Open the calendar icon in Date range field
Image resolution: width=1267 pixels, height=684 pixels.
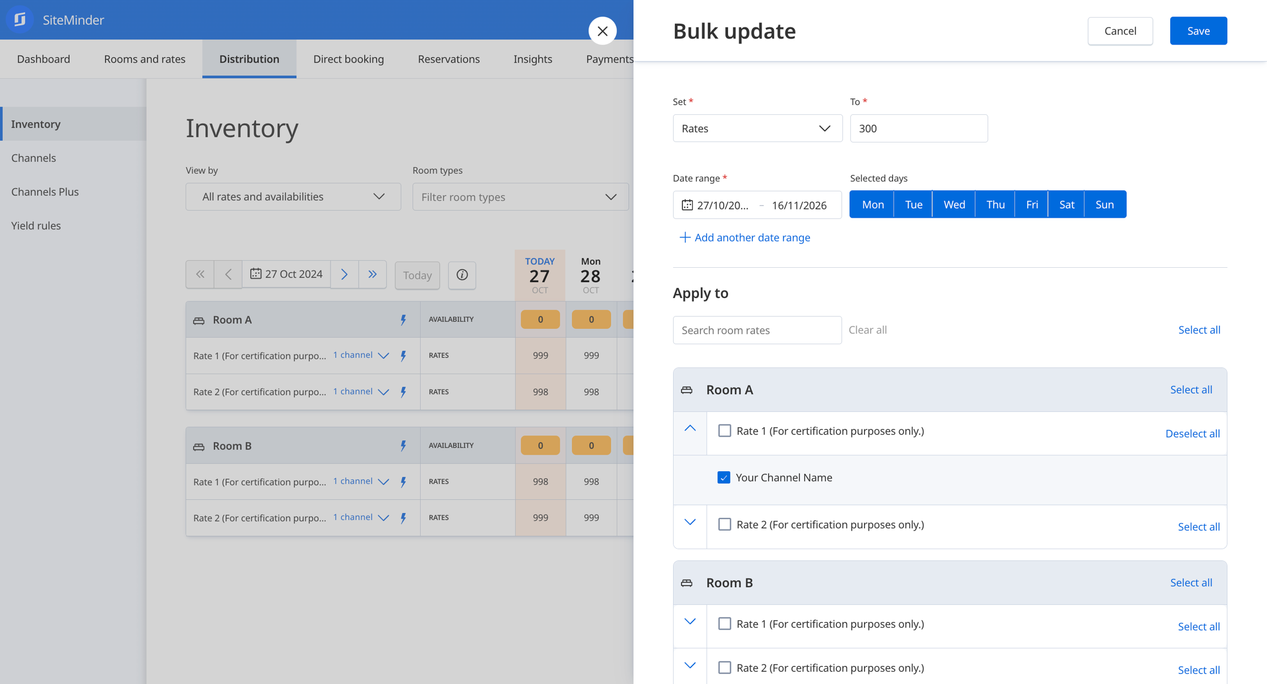point(687,205)
